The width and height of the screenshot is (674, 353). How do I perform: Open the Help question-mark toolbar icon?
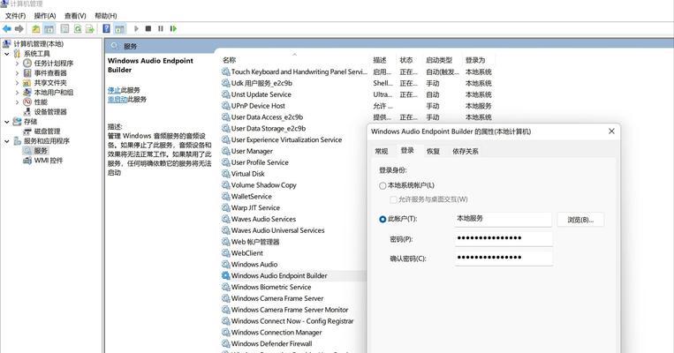pos(106,29)
